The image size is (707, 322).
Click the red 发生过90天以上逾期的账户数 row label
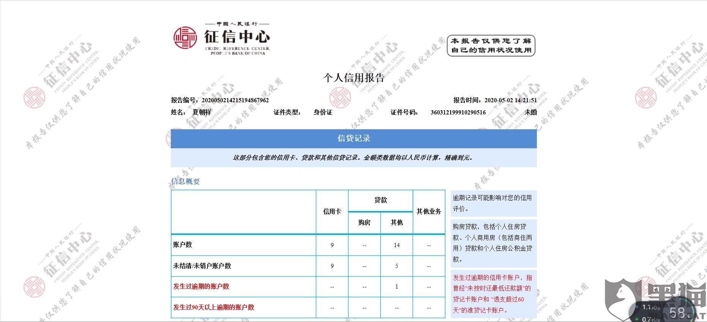point(214,307)
